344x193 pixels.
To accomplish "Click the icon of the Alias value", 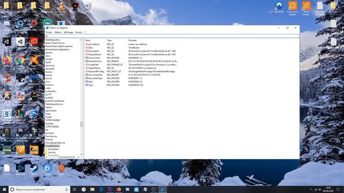I will coord(87,48).
